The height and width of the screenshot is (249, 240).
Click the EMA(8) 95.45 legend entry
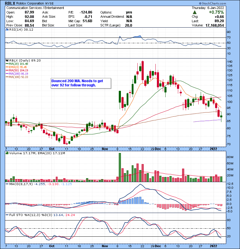[16, 67]
